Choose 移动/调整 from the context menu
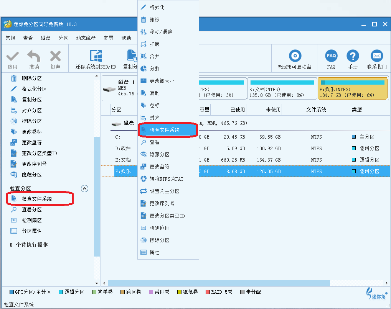 pyautogui.click(x=168, y=32)
